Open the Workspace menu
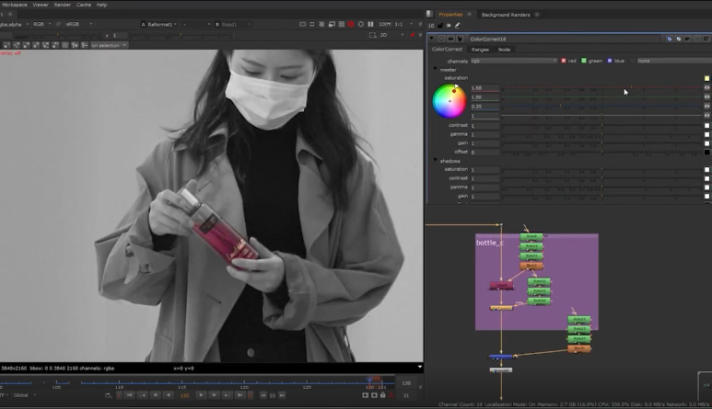Image resolution: width=712 pixels, height=409 pixels. point(15,5)
